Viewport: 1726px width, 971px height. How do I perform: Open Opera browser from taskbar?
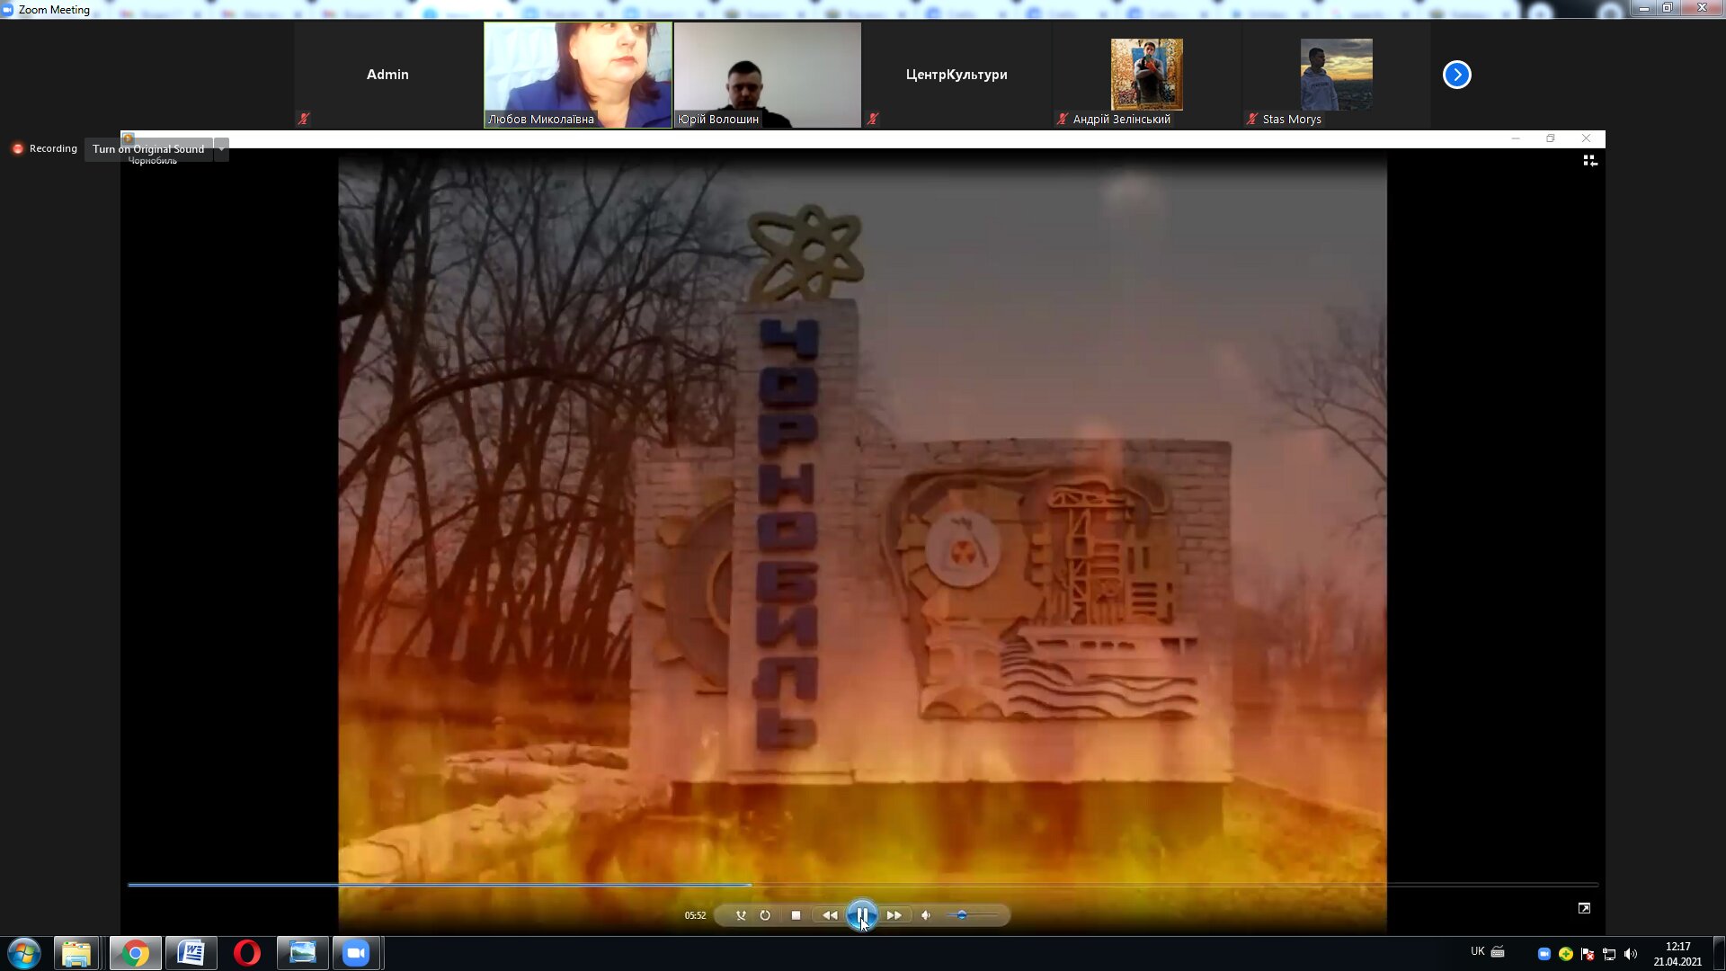coord(246,953)
